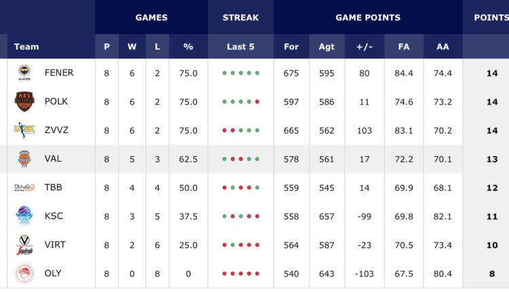
Task: Sort table by W column header
Action: point(132,47)
